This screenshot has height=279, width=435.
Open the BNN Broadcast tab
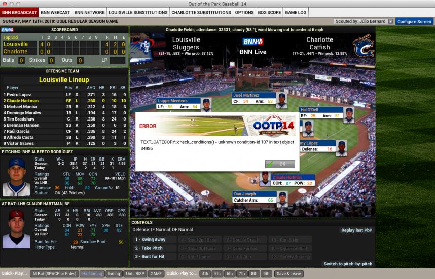point(19,13)
